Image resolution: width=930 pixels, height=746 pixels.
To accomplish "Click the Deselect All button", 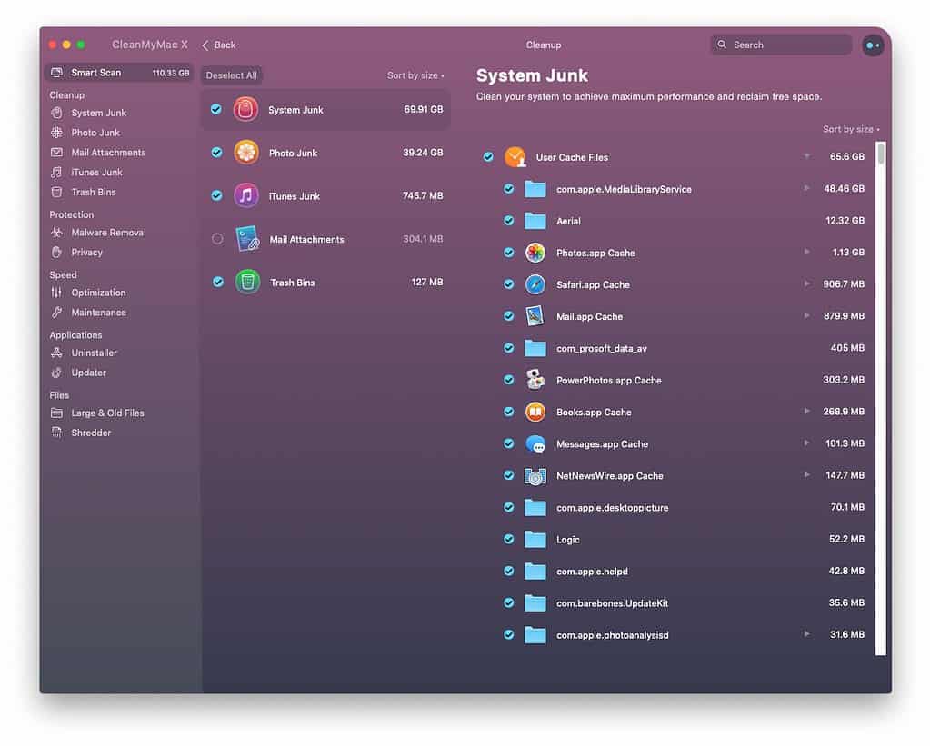I will [232, 75].
